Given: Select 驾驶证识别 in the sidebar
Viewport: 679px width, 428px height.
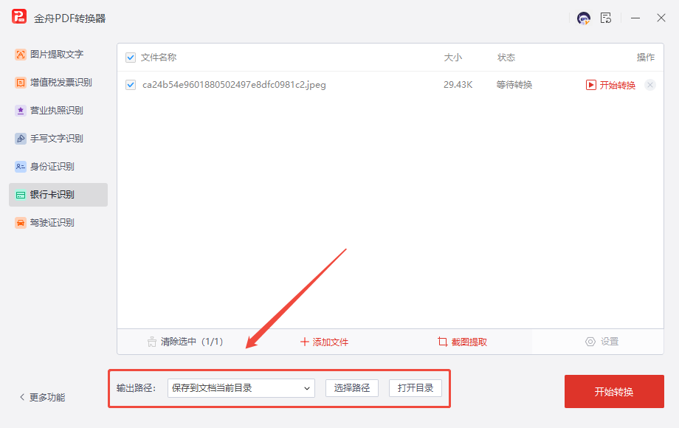Looking at the screenshot, I should point(58,223).
